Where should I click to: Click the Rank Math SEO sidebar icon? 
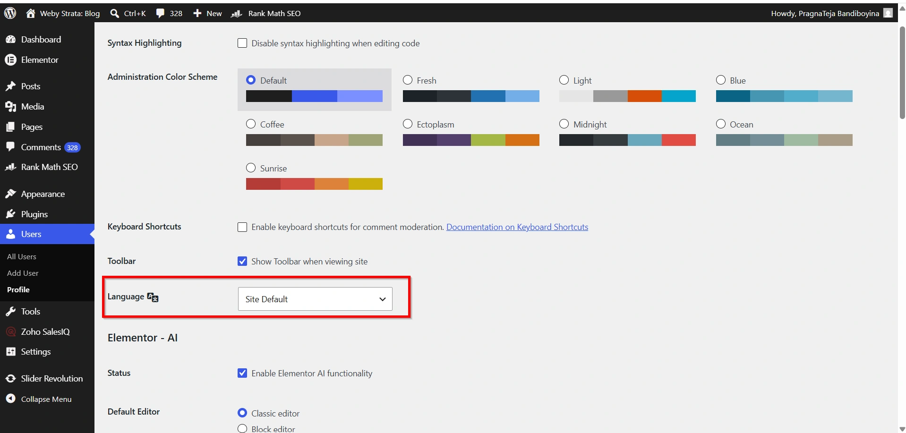[11, 167]
